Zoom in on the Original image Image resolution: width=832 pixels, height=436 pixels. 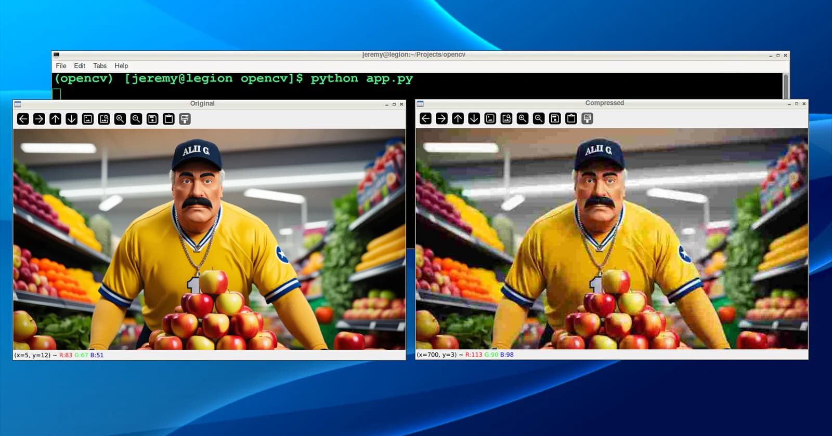click(x=120, y=119)
